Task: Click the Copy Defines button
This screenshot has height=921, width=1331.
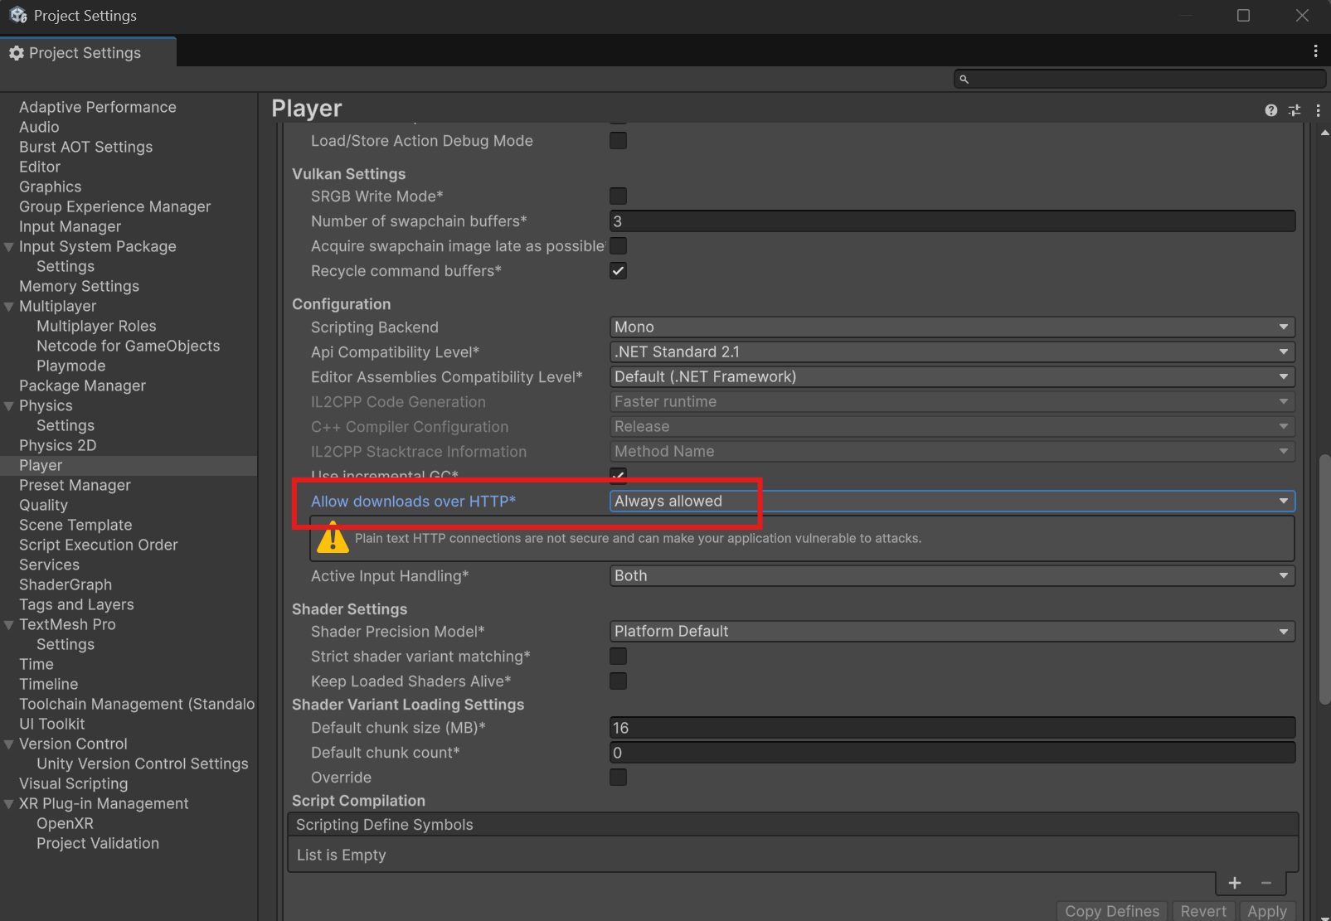Action: coord(1111,911)
